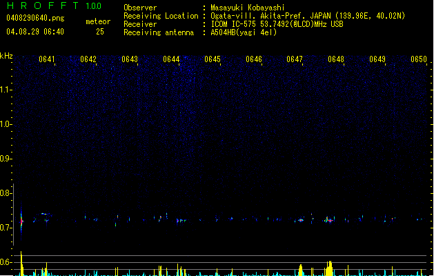Viewport: 434px width, 276px height.
Task: Click the 0642 time marker
Action: pyautogui.click(x=88, y=59)
